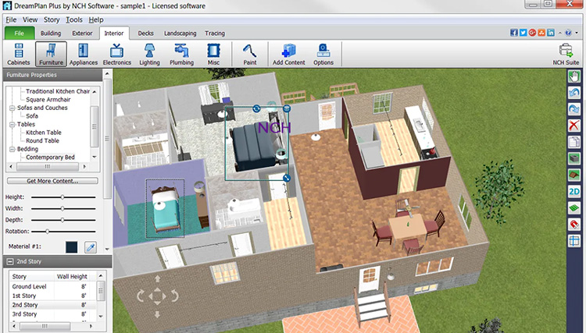This screenshot has height=333, width=586.
Task: Open the View menu
Action: click(x=30, y=19)
